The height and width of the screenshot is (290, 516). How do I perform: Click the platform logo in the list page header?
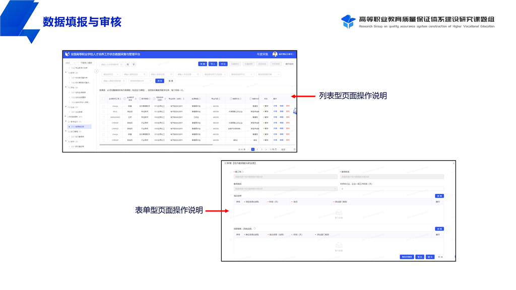pyautogui.click(x=67, y=54)
